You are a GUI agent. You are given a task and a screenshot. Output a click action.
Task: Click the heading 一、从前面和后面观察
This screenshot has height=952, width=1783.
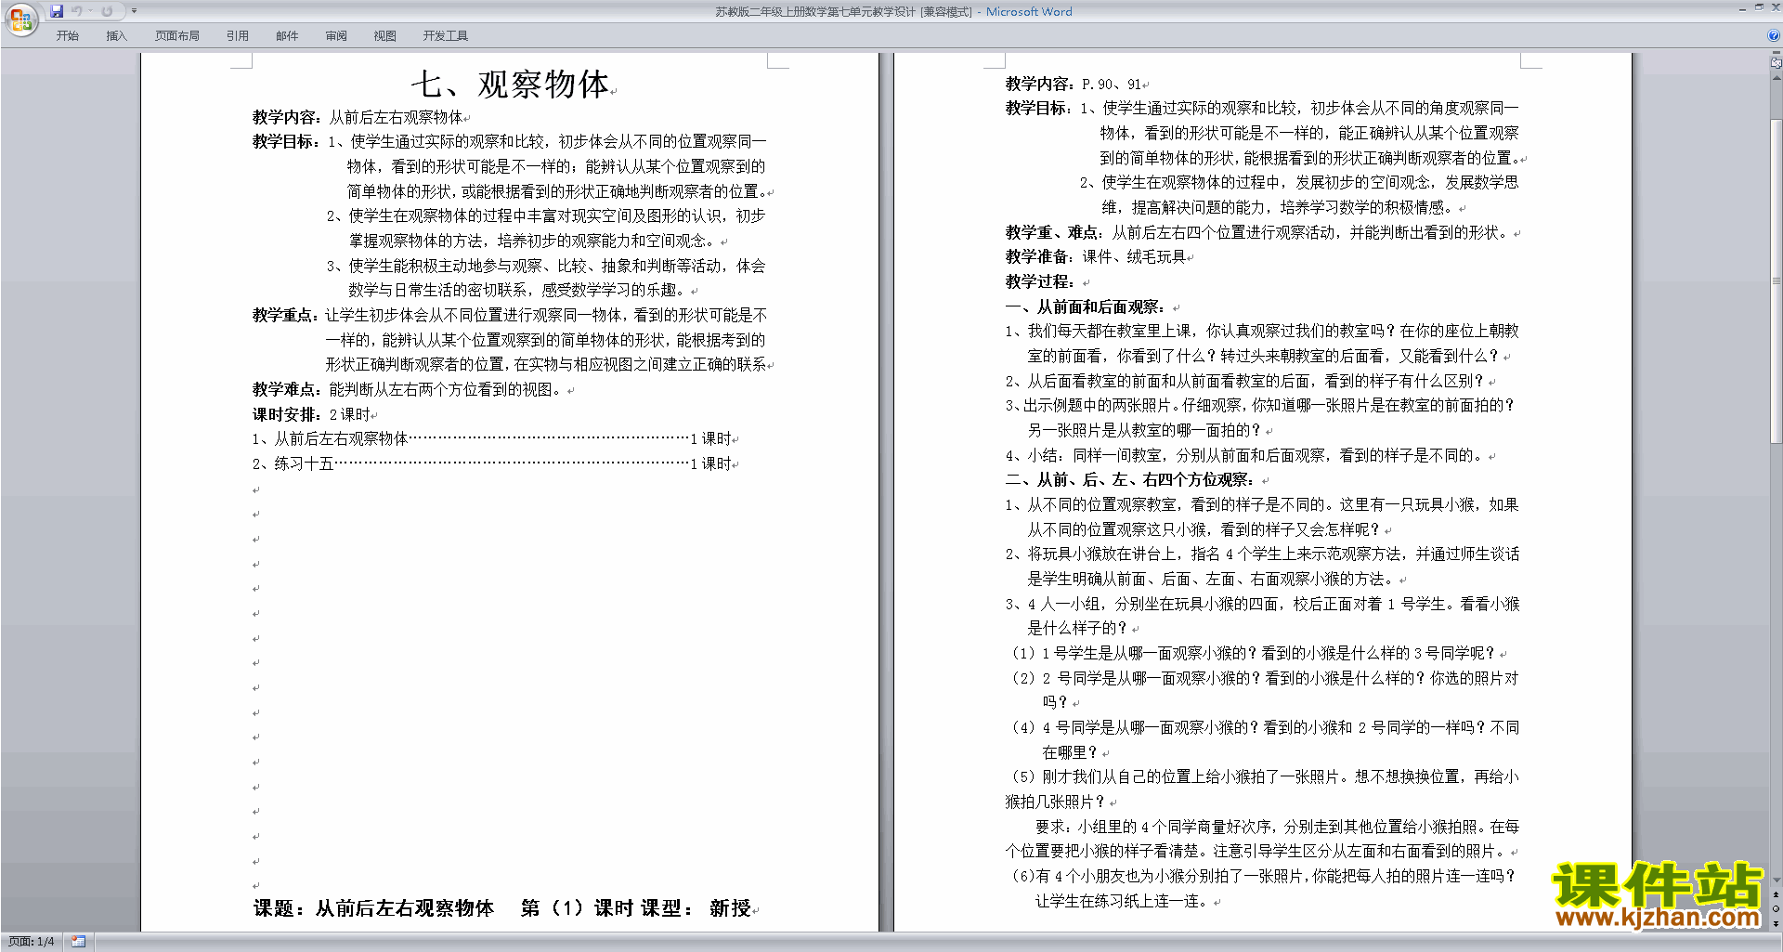pyautogui.click(x=1085, y=307)
